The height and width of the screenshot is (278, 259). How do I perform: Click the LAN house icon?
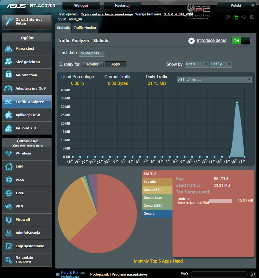(9, 166)
